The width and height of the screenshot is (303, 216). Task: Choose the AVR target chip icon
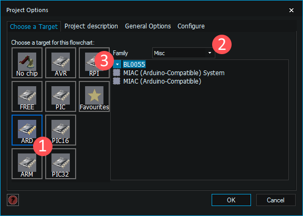61,63
